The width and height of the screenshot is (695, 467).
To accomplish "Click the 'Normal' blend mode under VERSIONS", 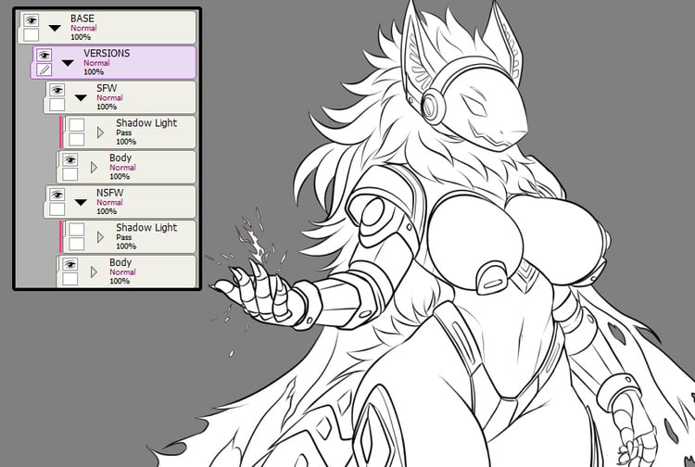I will point(96,63).
